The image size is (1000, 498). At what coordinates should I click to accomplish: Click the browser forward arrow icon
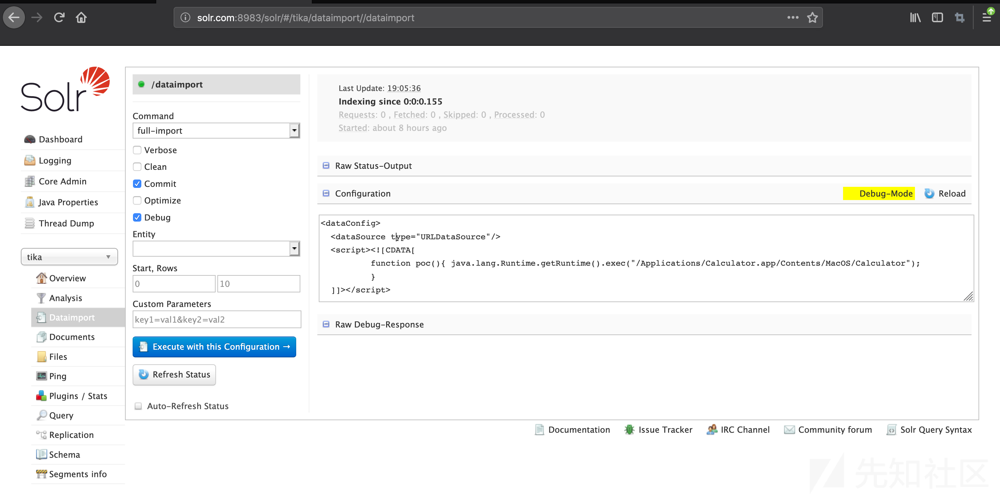click(x=37, y=17)
